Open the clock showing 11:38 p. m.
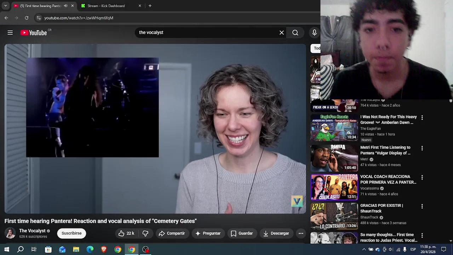Screen dimensions: 453x255 [428, 249]
